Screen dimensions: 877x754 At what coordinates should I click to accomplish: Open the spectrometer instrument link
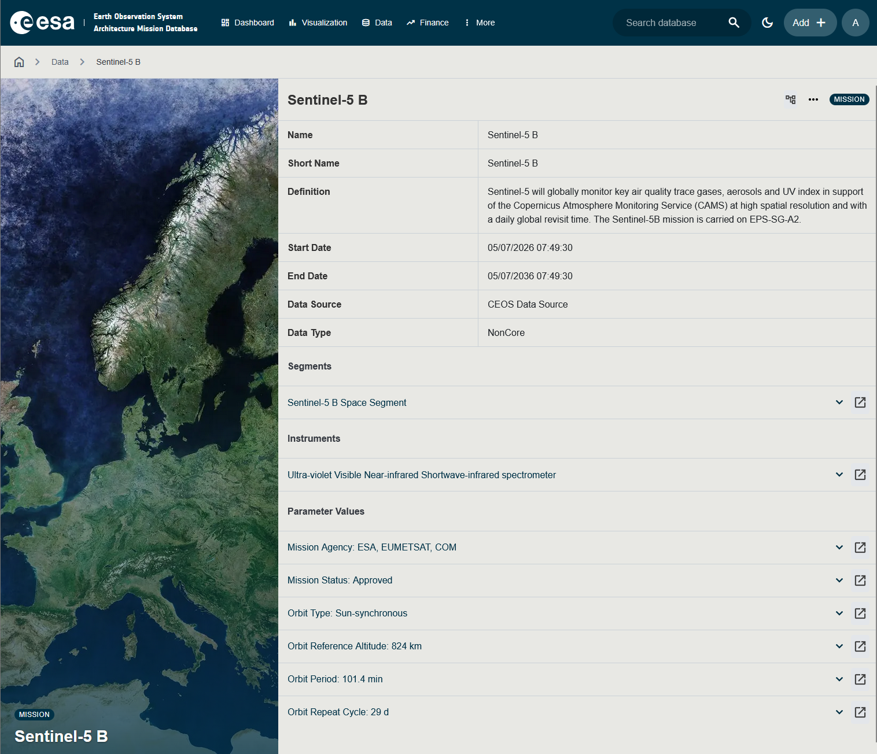(x=422, y=475)
